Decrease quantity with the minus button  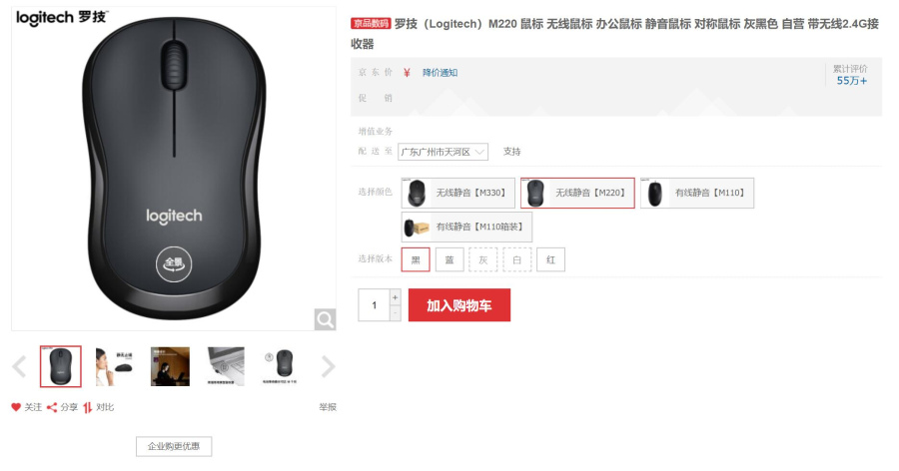[x=395, y=313]
